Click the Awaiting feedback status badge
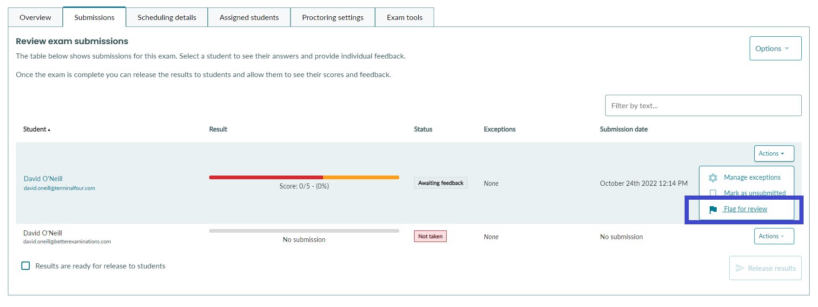Screen dimensions: 818x307 click(x=441, y=183)
